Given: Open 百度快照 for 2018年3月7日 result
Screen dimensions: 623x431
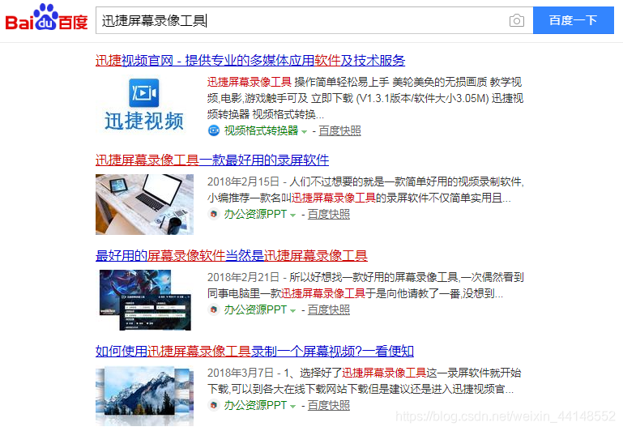Looking at the screenshot, I should coord(329,405).
